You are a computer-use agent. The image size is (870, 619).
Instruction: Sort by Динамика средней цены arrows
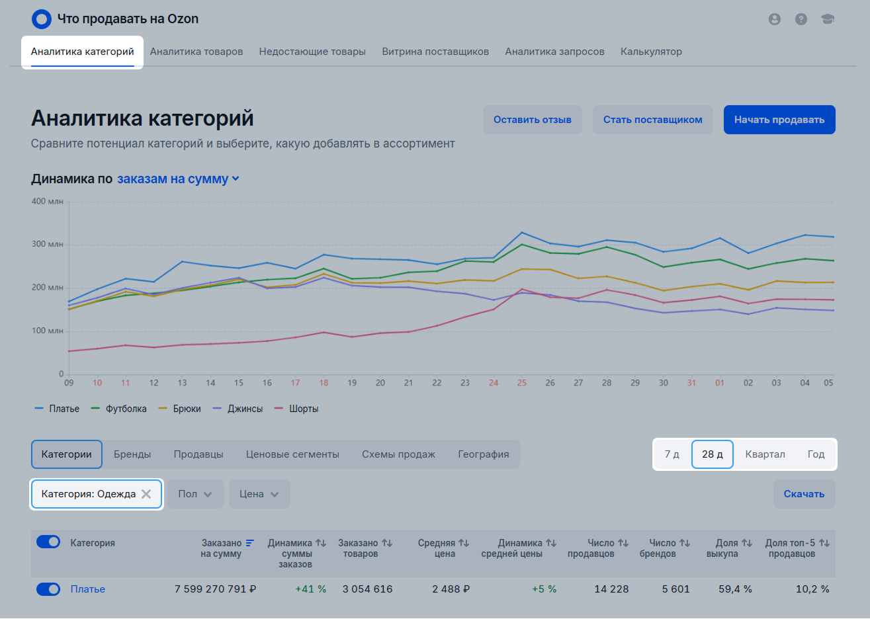click(x=551, y=543)
